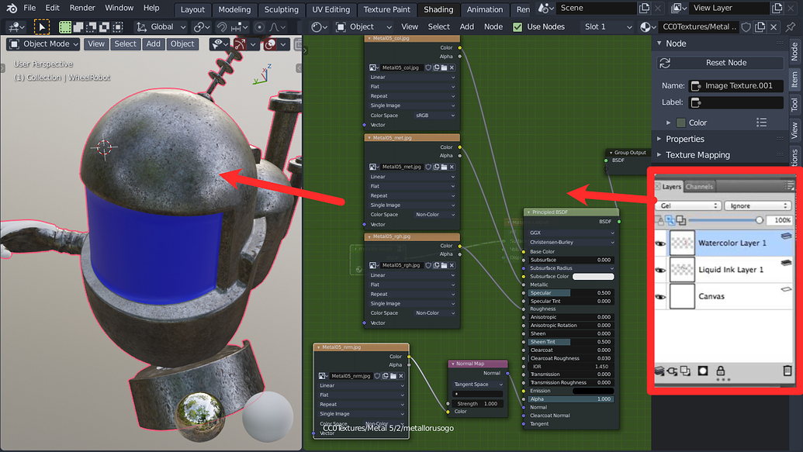The image size is (803, 452).
Task: Click the Blender logo icon
Action: click(x=12, y=9)
